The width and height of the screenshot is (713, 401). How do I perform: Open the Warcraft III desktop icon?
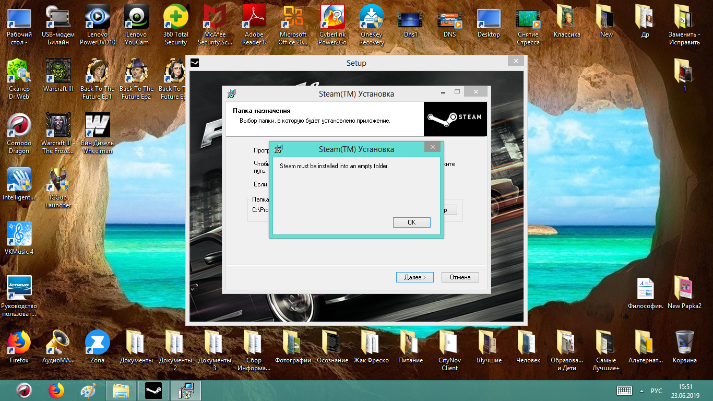click(x=58, y=75)
